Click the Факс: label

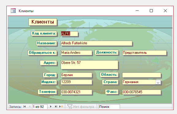(112, 92)
